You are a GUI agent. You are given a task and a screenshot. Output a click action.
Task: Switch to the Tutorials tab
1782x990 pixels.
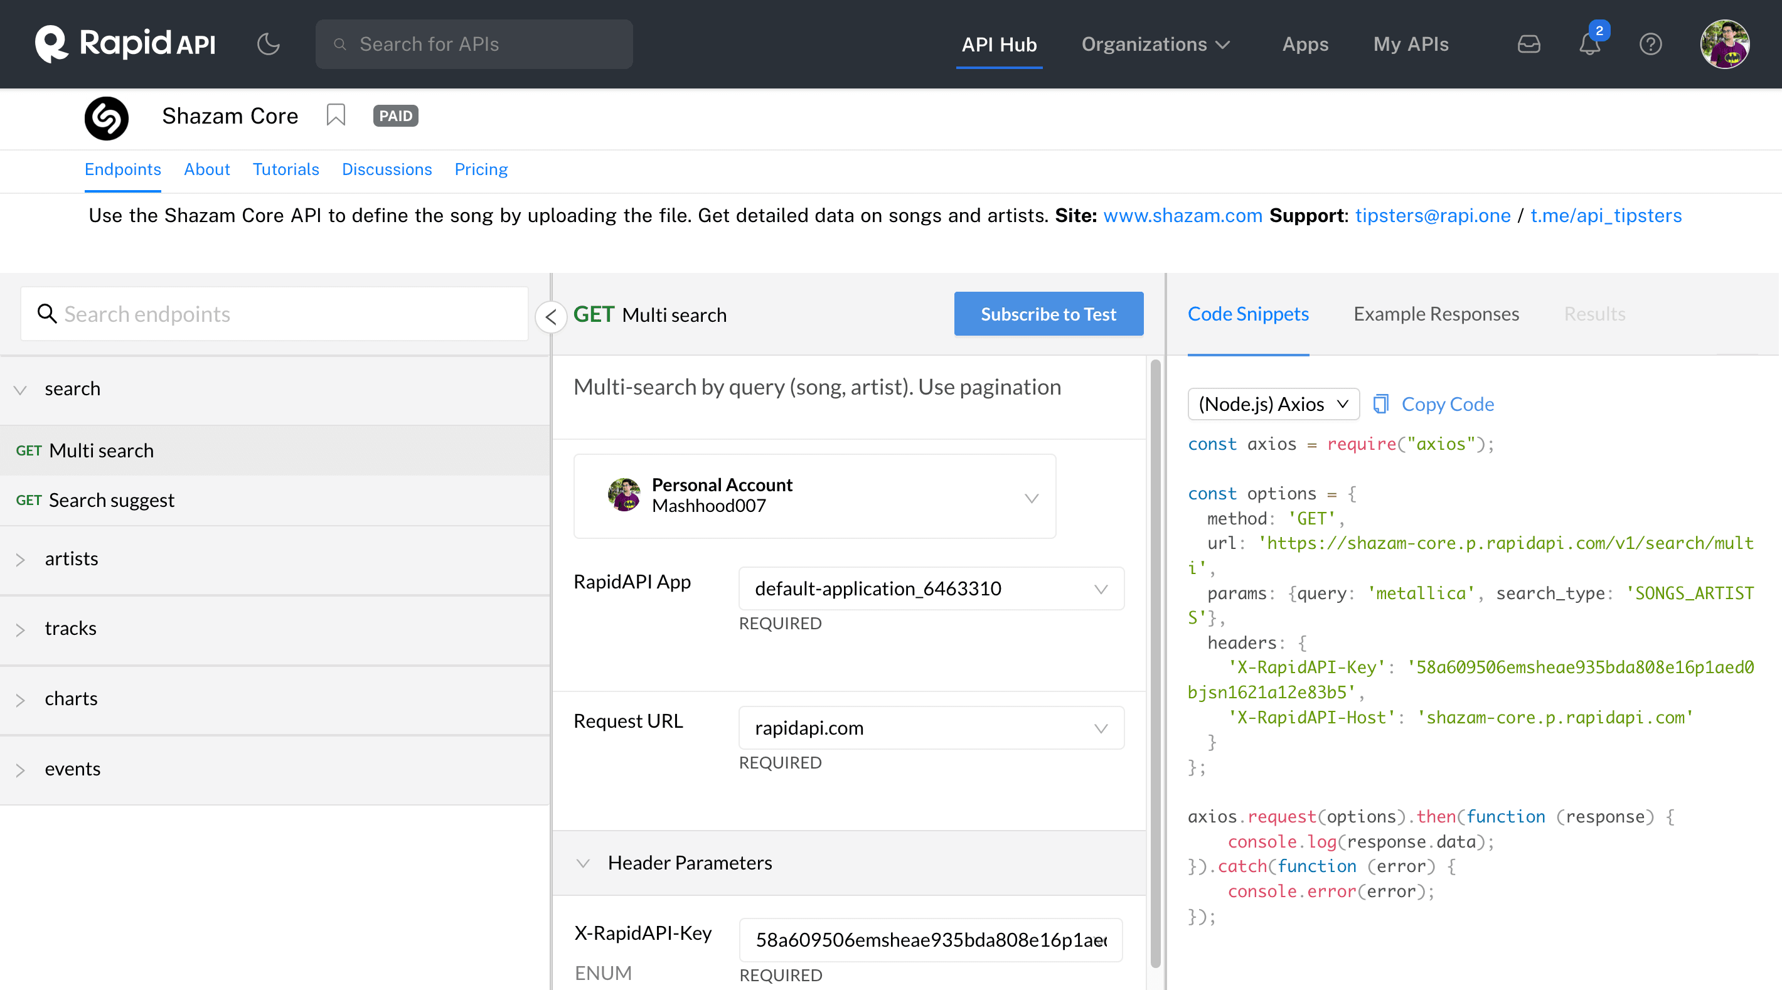point(285,169)
